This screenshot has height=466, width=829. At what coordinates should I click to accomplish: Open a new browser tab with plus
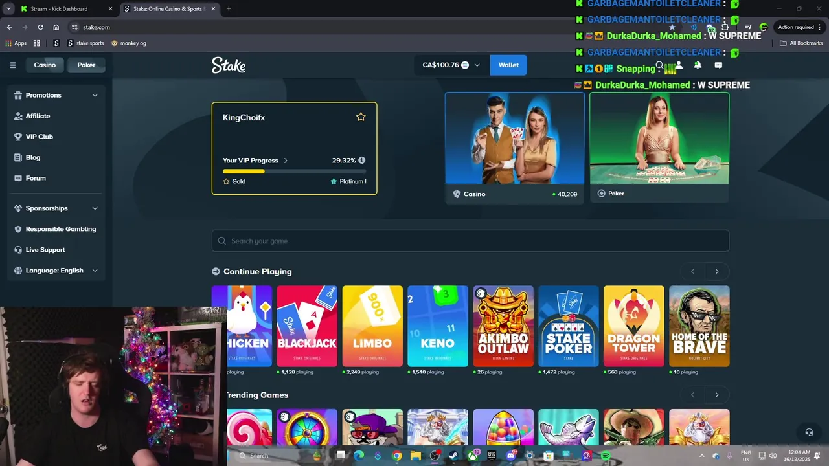pyautogui.click(x=228, y=9)
